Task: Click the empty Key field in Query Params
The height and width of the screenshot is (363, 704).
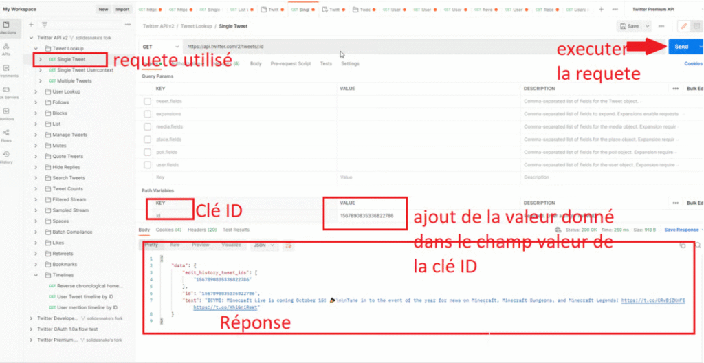Action: 245,177
